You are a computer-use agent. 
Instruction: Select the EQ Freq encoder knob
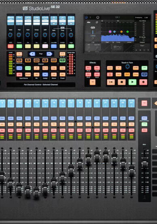click(x=62, y=35)
